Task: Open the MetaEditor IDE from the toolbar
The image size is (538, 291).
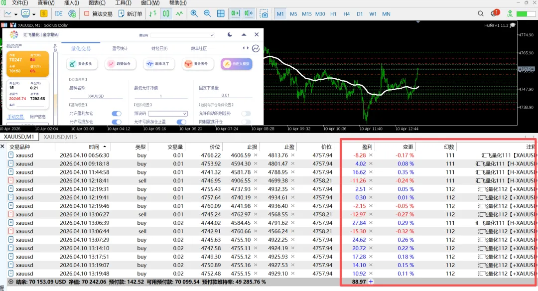Action: (59, 13)
